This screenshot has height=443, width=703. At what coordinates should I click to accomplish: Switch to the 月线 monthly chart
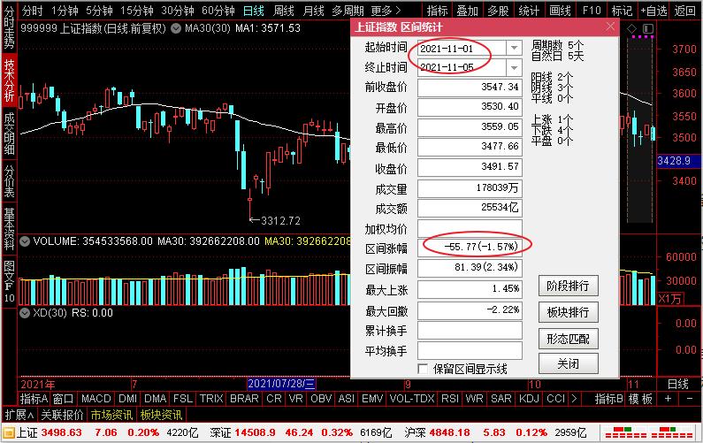click(313, 10)
